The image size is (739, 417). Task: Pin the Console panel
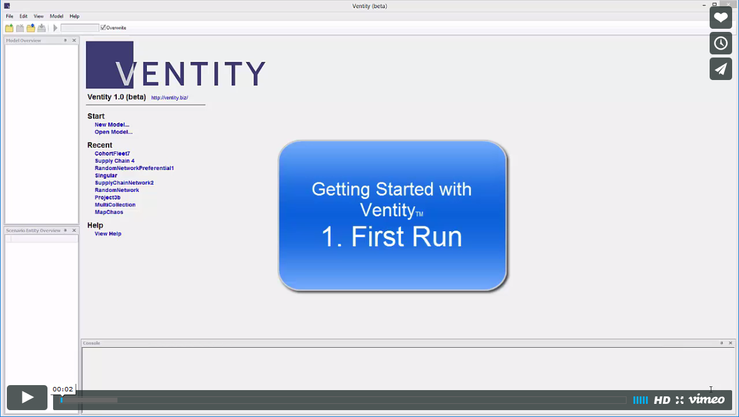pyautogui.click(x=722, y=343)
